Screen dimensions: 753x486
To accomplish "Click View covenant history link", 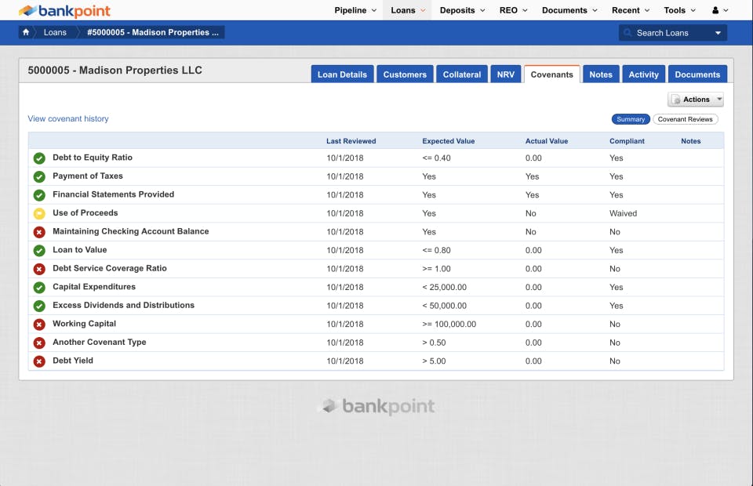I will (68, 118).
